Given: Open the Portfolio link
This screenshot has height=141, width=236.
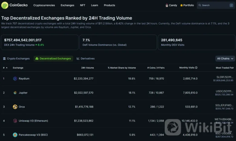Looking at the screenshot, I should pyautogui.click(x=187, y=5).
